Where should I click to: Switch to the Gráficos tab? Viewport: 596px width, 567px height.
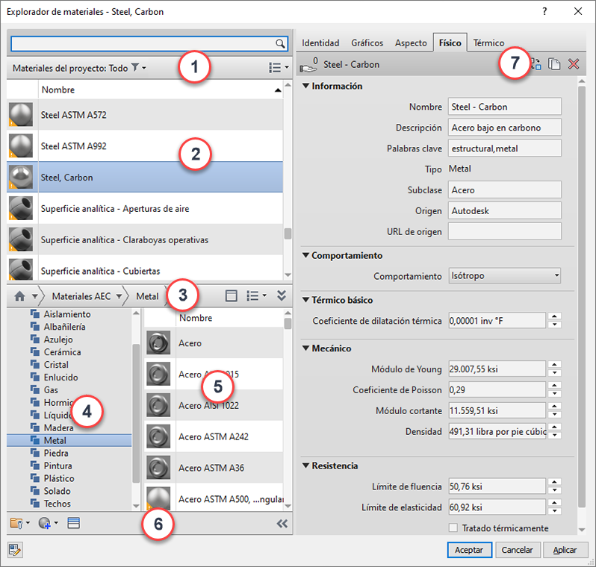point(367,43)
